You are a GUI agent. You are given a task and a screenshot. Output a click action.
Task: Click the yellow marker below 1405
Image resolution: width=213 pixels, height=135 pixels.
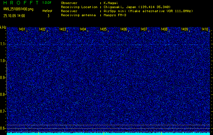click(x=104, y=133)
